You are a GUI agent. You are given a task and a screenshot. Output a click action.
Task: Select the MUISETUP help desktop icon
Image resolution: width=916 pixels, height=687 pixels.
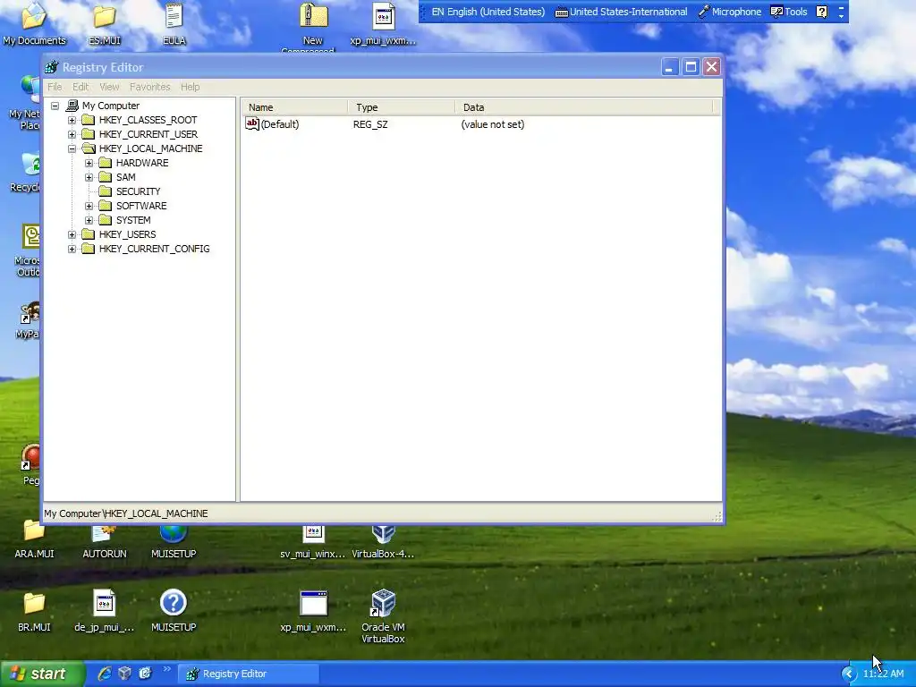(x=174, y=611)
